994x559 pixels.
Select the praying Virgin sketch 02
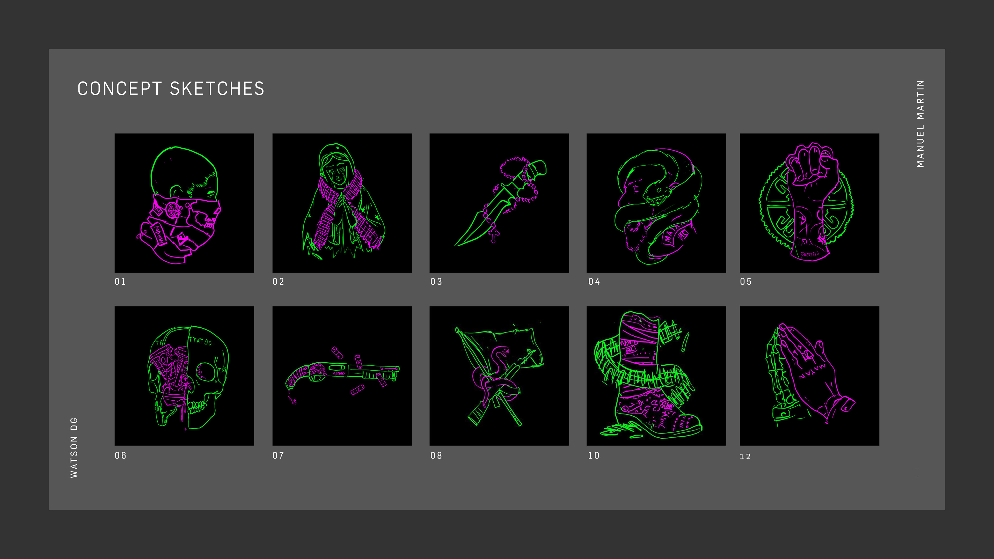(342, 203)
